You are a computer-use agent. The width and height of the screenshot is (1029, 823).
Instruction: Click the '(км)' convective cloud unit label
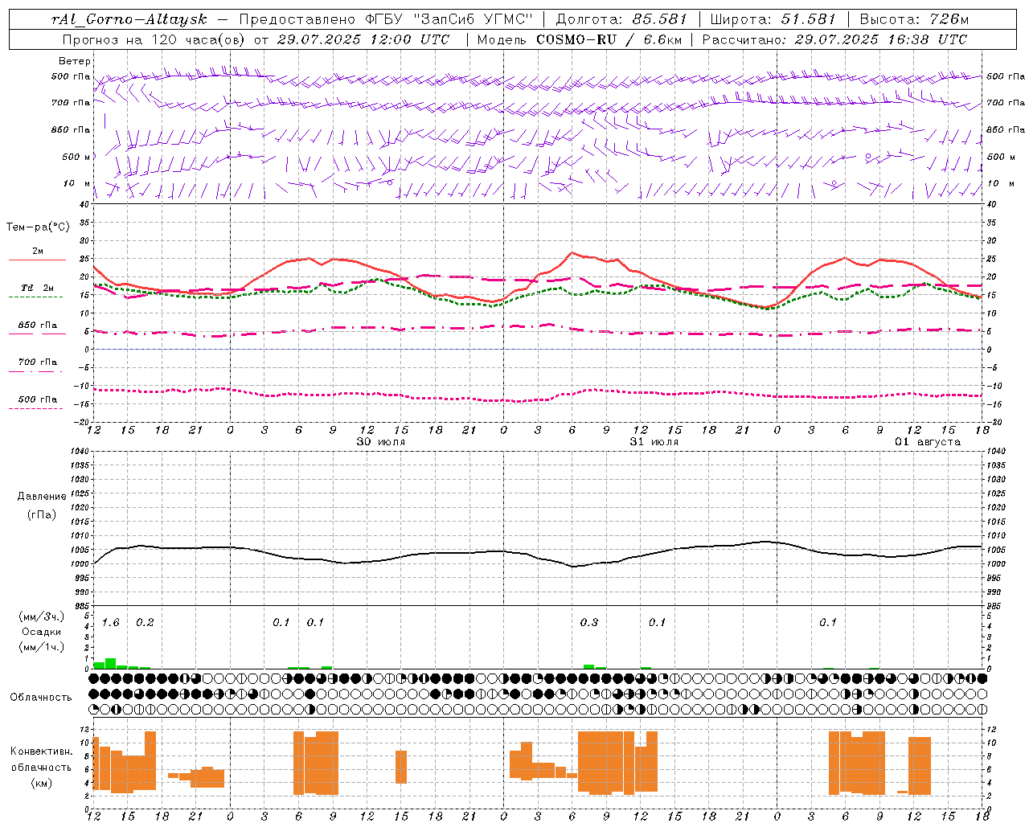[41, 783]
